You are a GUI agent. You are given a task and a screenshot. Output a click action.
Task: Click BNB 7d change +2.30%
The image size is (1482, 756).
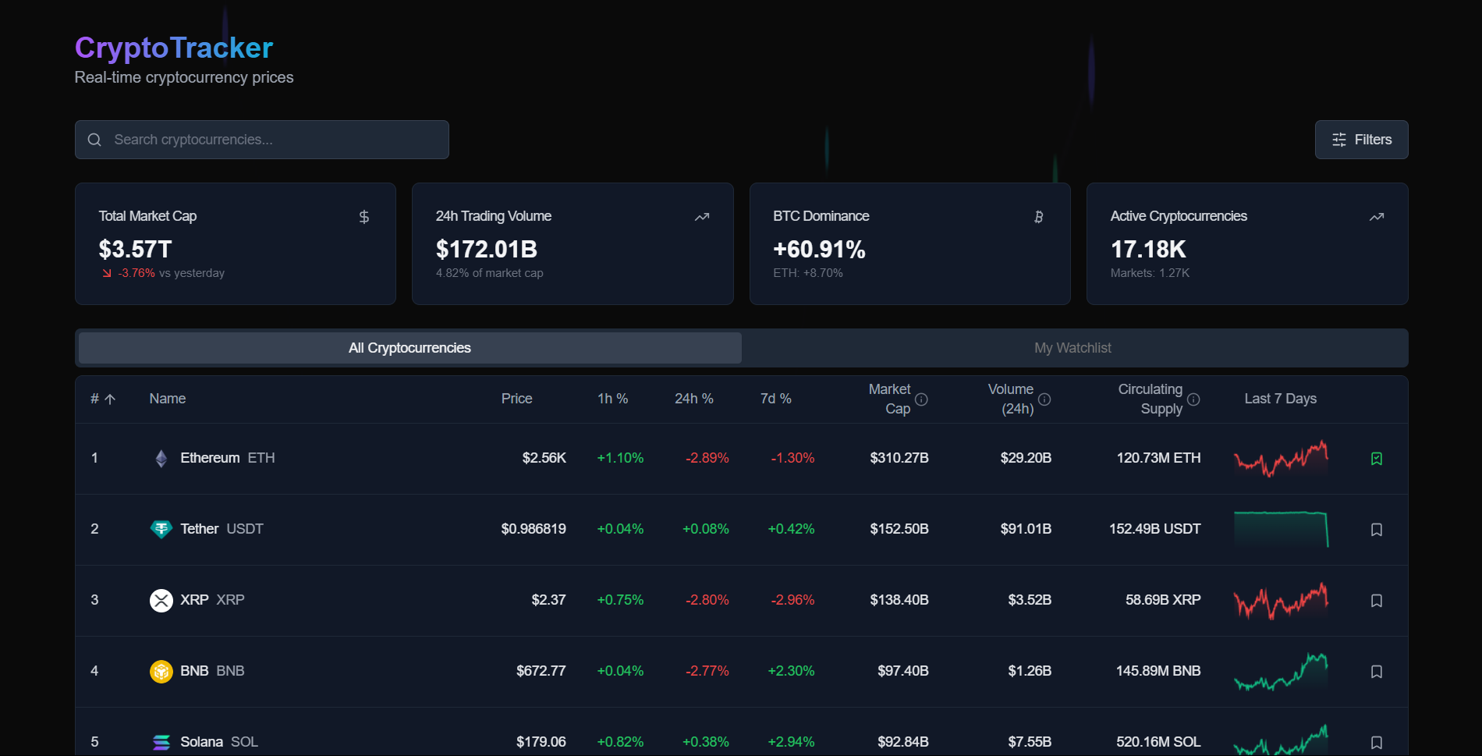click(x=791, y=671)
